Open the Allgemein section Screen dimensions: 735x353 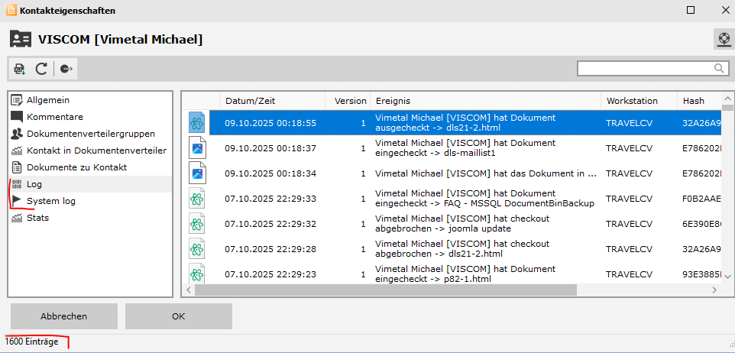[x=48, y=100]
